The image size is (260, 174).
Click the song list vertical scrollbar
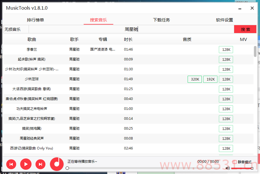tap(255, 51)
